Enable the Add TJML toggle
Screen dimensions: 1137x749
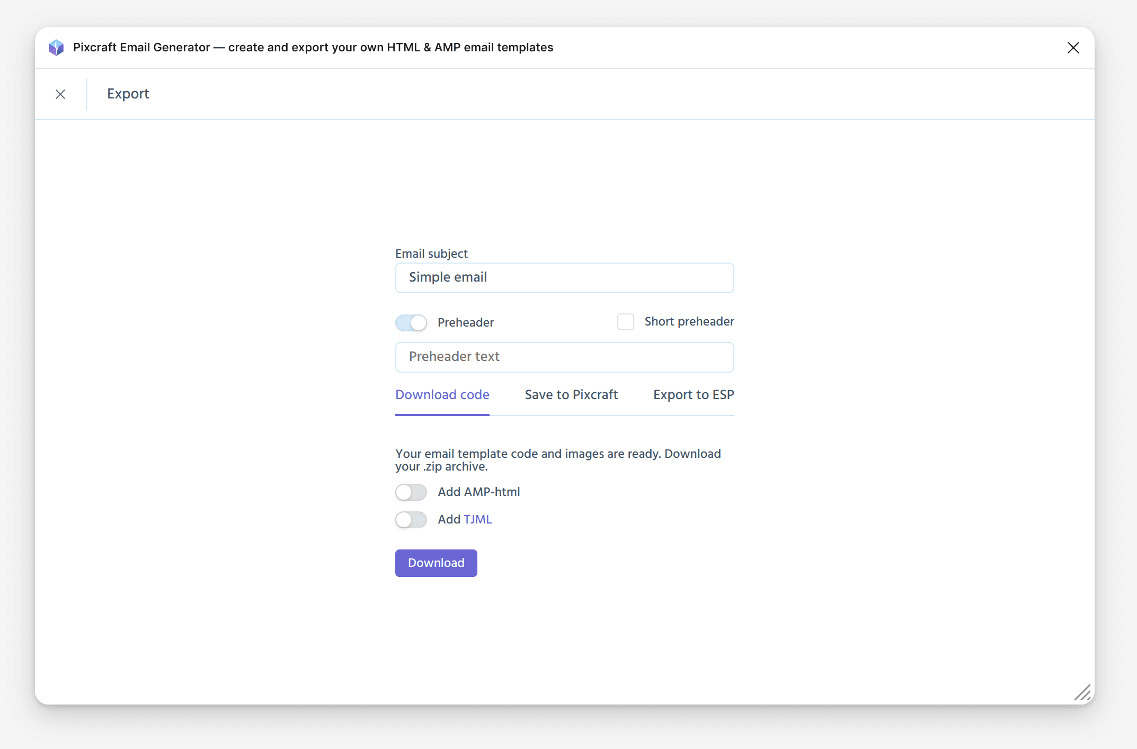click(x=411, y=520)
